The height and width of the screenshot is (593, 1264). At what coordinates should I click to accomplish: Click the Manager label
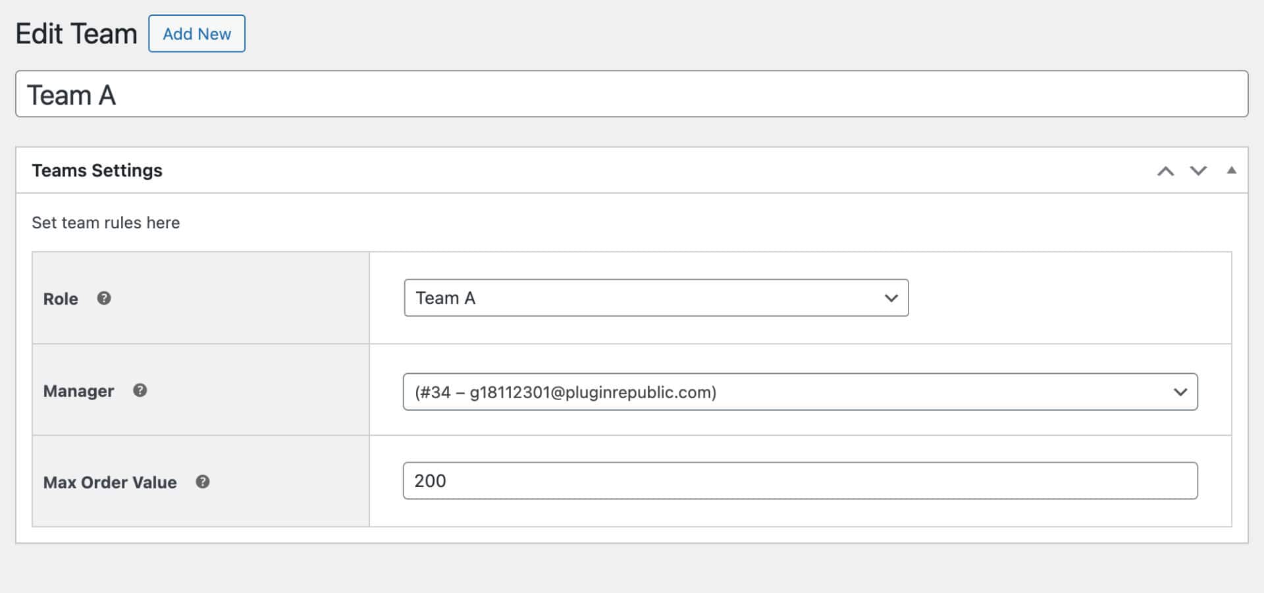78,391
